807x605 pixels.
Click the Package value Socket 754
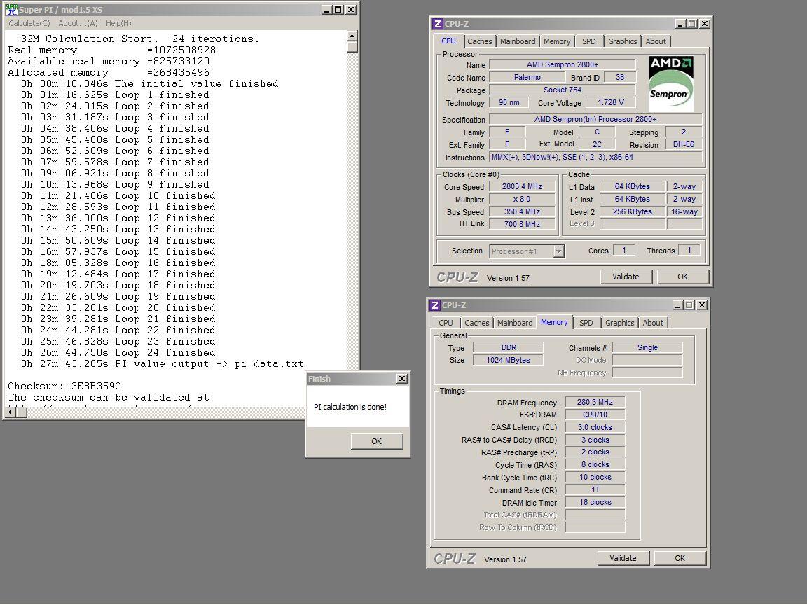click(x=562, y=90)
